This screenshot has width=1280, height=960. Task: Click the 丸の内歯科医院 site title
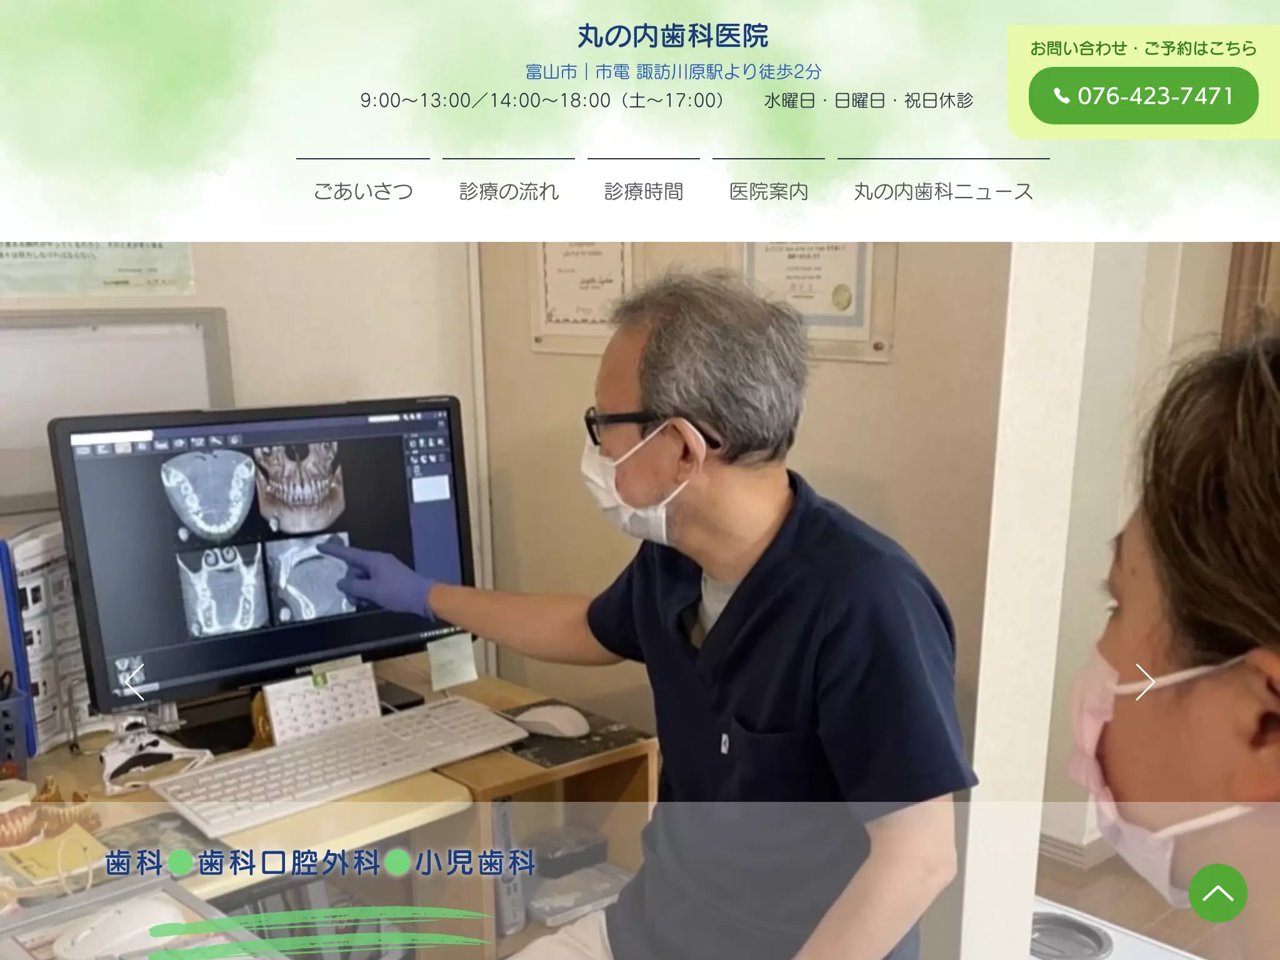point(672,36)
